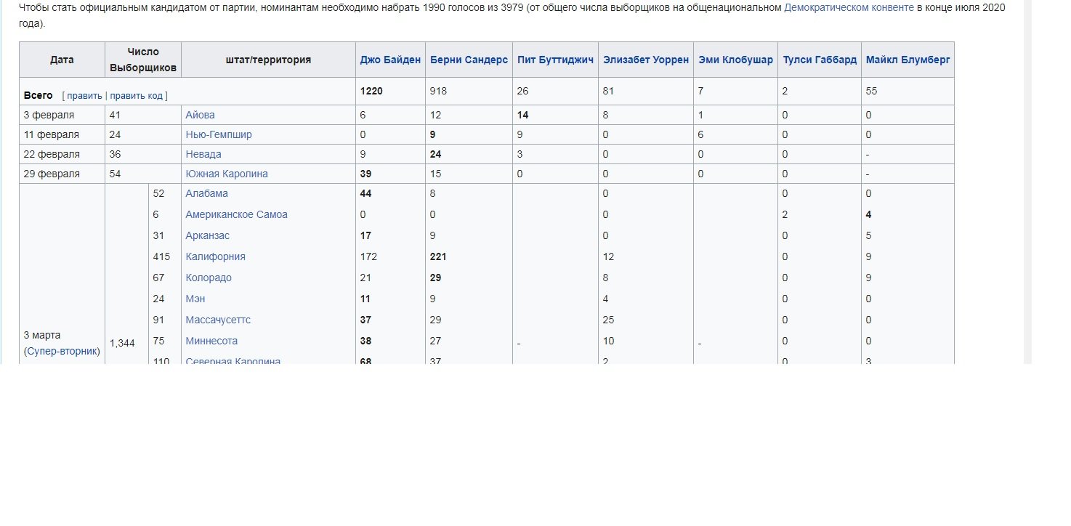The image size is (1071, 526).
Task: Open the Берни Сандерс header link
Action: click(x=469, y=60)
